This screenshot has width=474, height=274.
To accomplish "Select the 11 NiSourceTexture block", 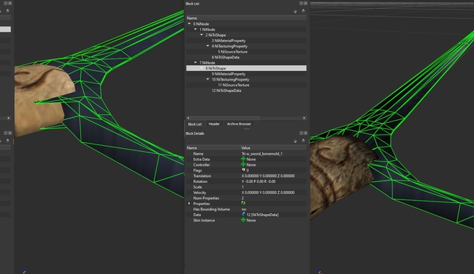I will (233, 85).
